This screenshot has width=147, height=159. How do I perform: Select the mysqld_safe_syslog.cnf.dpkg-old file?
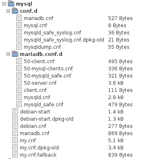64,40
